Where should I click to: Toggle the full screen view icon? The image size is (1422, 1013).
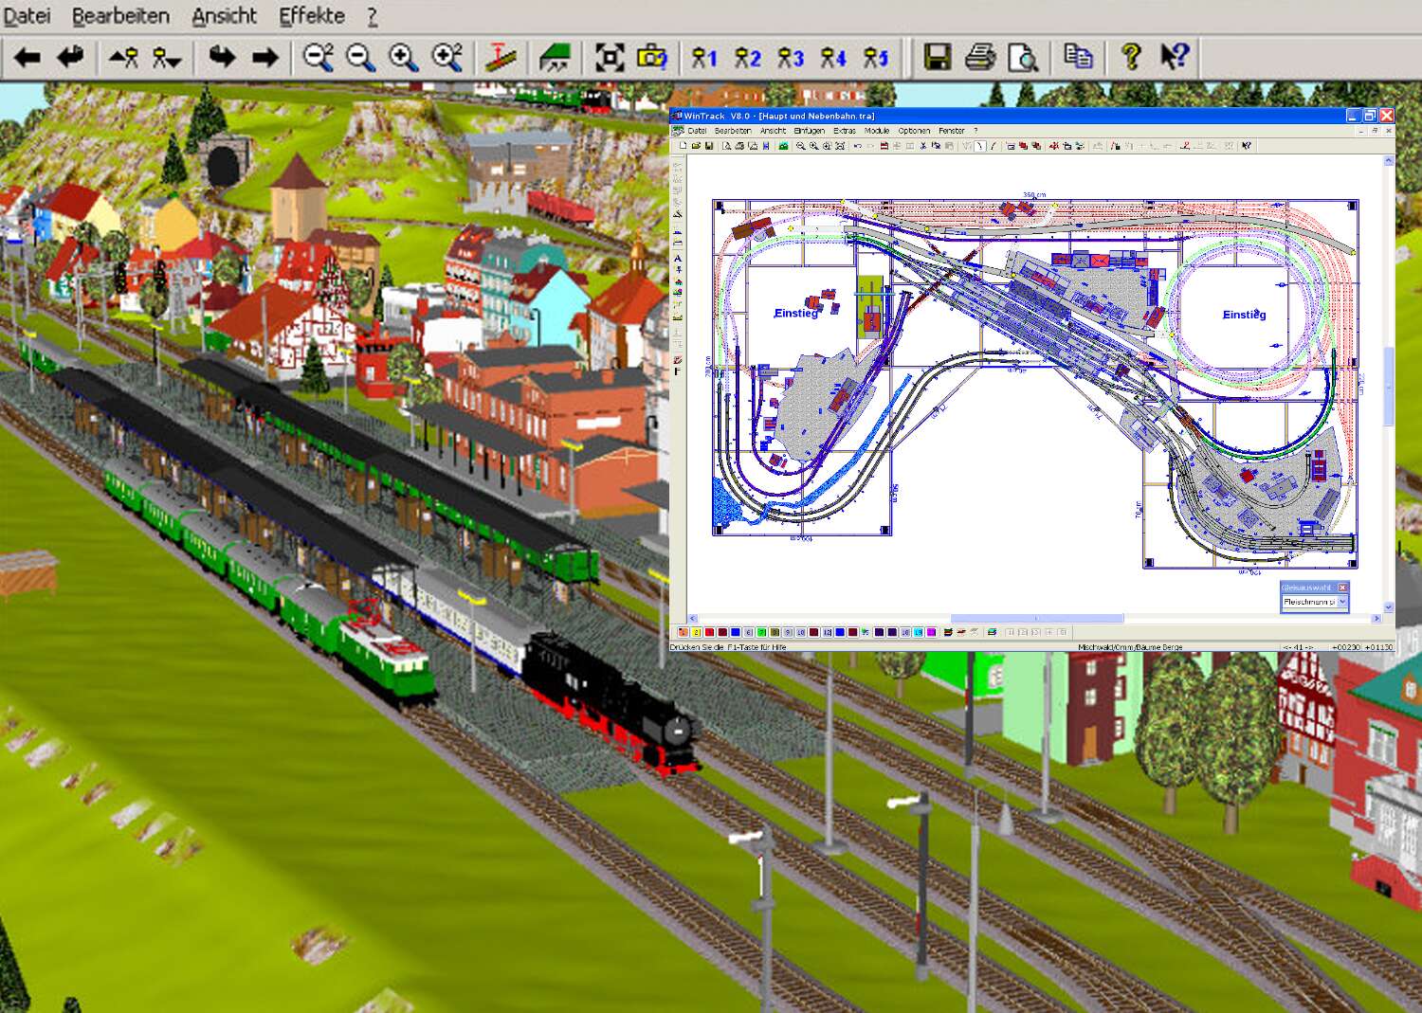pyautogui.click(x=611, y=57)
